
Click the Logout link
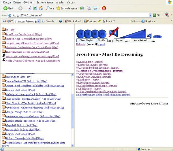101,44
